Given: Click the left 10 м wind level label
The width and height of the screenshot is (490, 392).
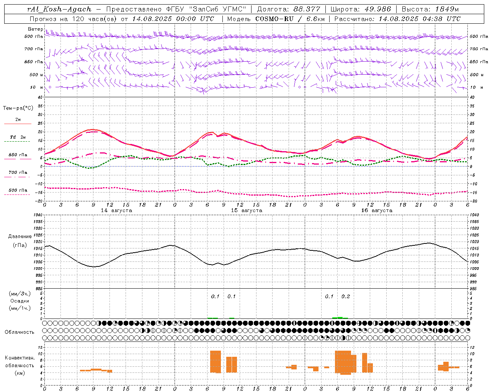Looking at the screenshot, I should [37, 87].
